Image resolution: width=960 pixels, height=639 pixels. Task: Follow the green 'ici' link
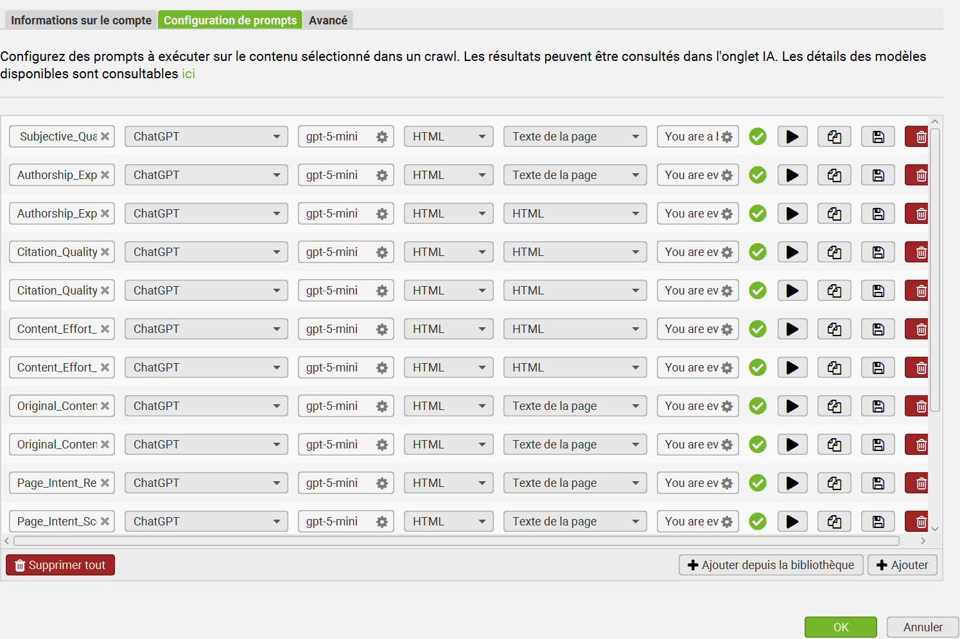pyautogui.click(x=188, y=74)
